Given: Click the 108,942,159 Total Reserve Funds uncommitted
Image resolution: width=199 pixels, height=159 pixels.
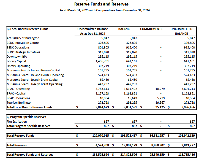Looking at the screenshot, I should [186, 136].
